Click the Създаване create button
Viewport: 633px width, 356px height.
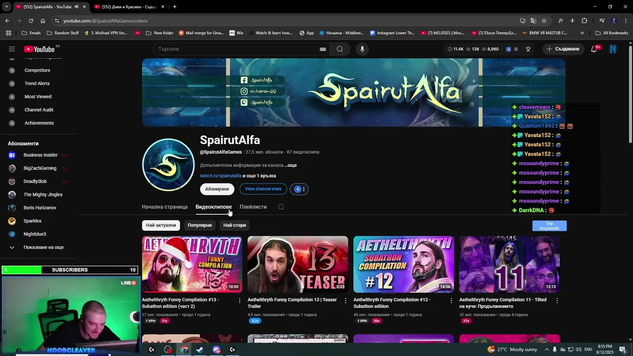point(563,49)
